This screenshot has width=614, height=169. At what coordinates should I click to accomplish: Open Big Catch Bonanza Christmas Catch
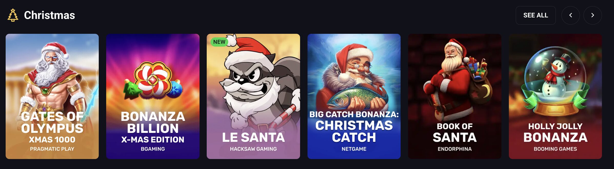(354, 96)
